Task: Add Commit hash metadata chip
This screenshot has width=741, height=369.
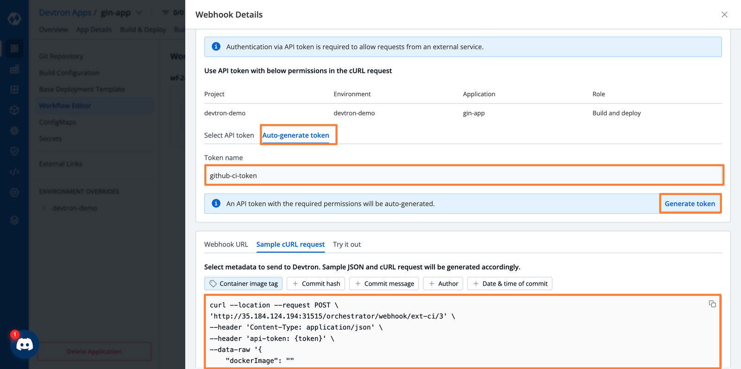Action: click(316, 283)
